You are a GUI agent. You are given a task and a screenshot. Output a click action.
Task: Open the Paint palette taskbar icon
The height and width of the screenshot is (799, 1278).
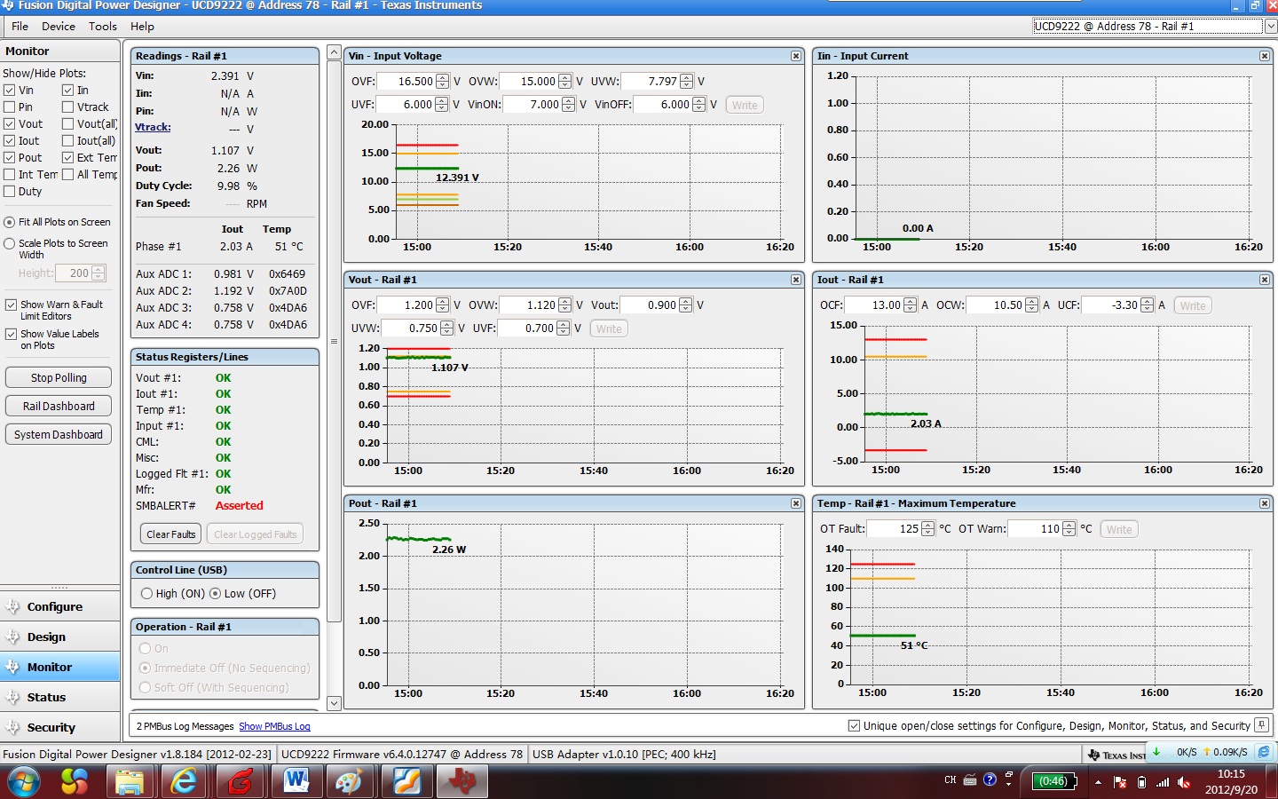350,781
